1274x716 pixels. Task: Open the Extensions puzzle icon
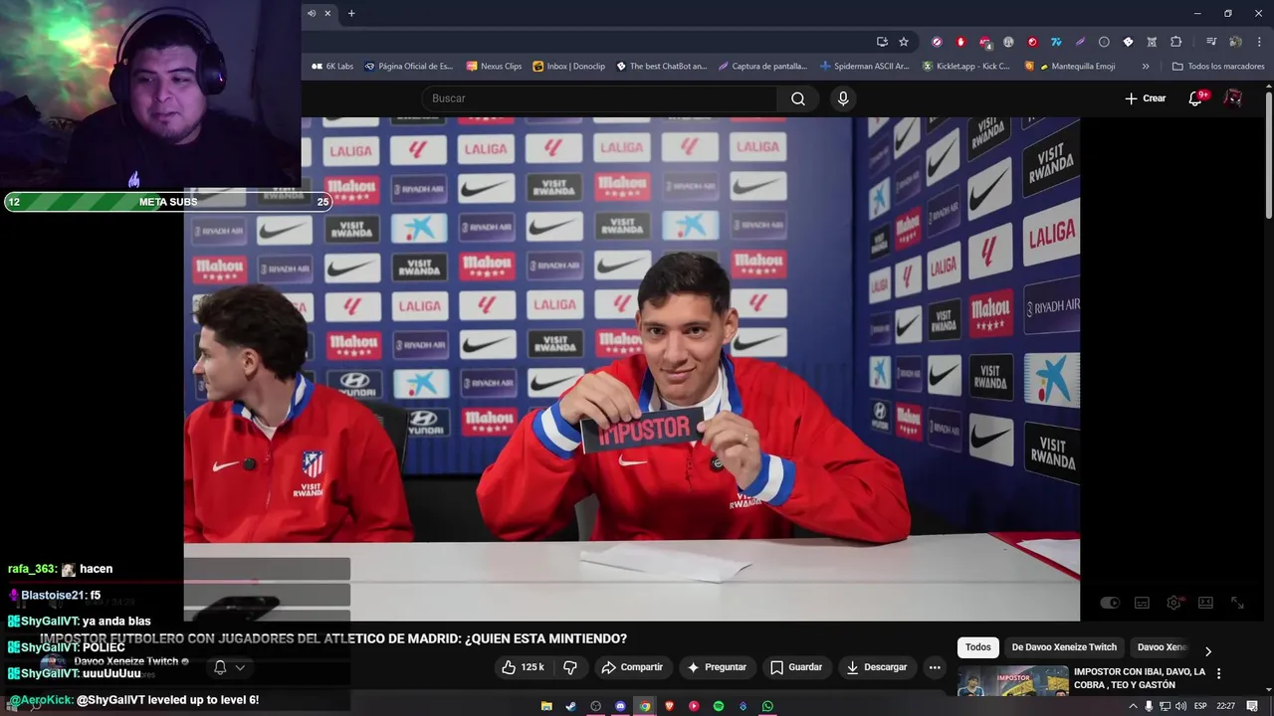(1175, 42)
